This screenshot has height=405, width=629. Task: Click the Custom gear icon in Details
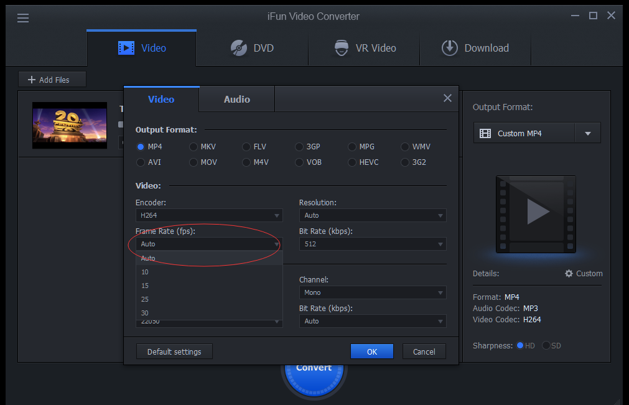tap(569, 274)
